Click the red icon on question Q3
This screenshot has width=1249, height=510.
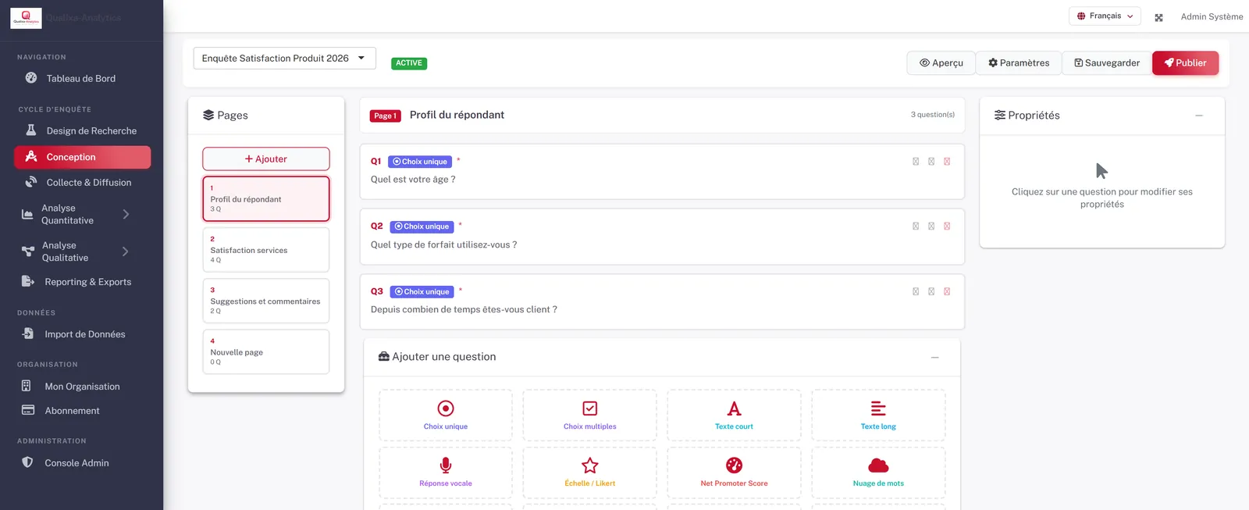(947, 291)
